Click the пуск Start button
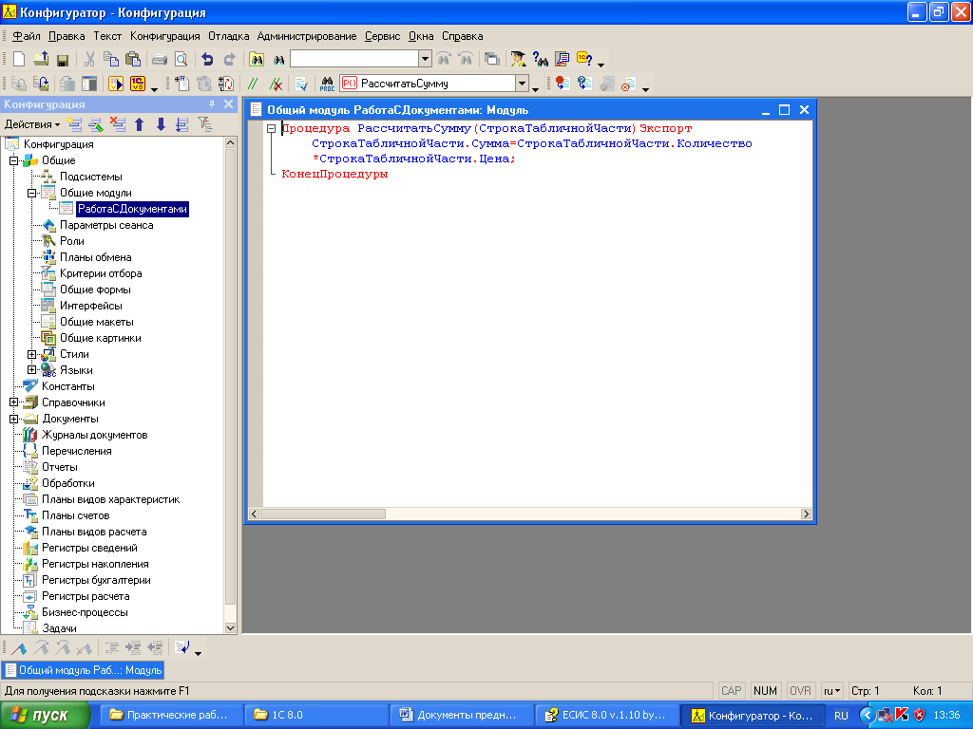973x729 pixels. tap(45, 716)
